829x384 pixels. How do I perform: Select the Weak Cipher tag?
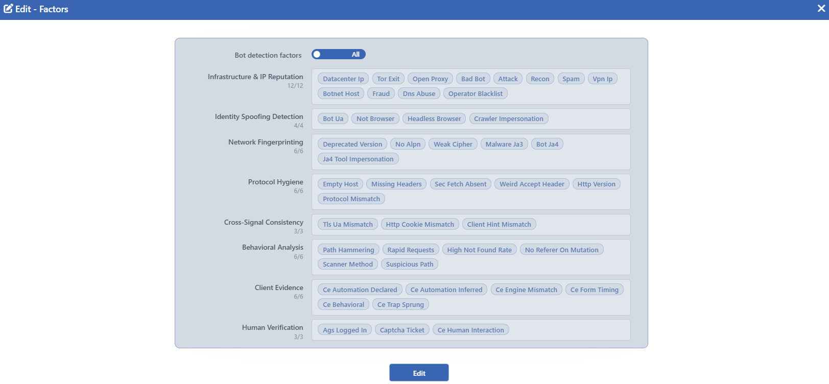point(453,144)
